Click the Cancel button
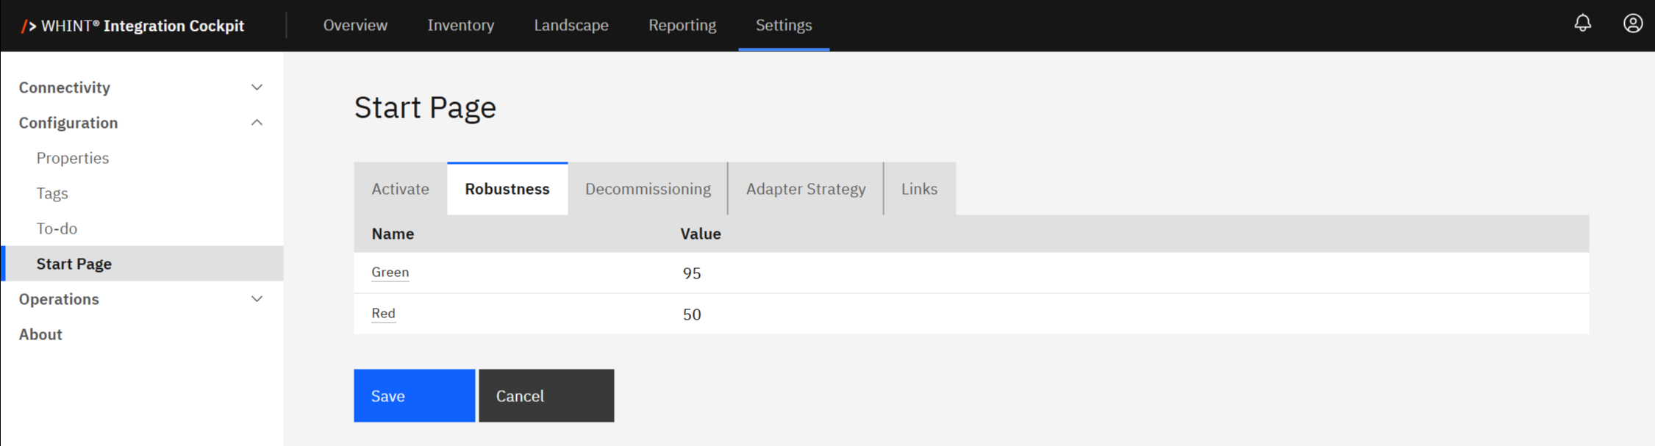This screenshot has height=446, width=1655. [x=546, y=396]
